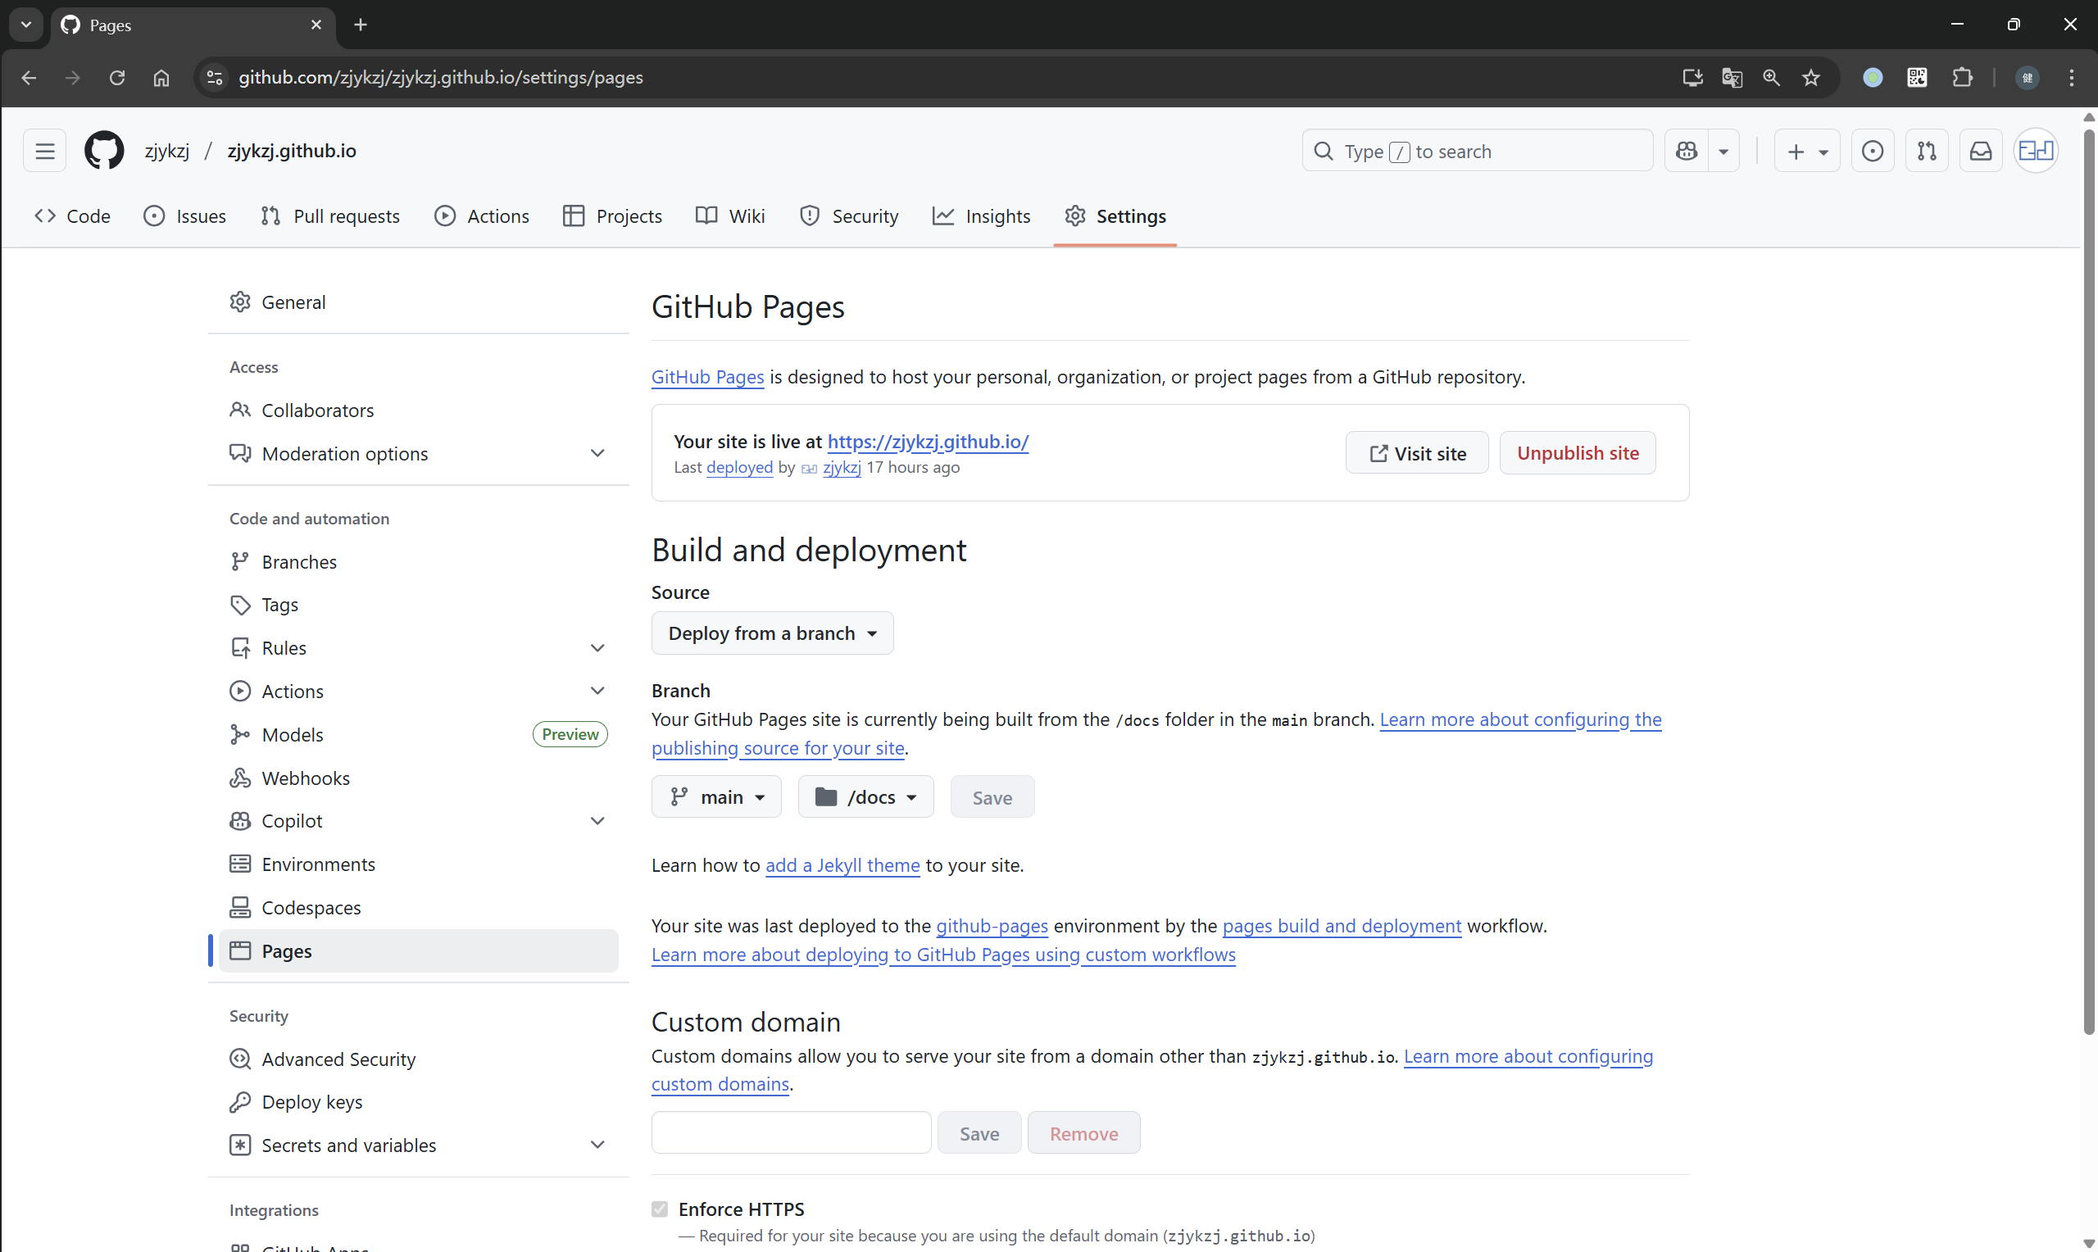Open the add a Jekyll theme link
The width and height of the screenshot is (2098, 1252).
click(842, 864)
